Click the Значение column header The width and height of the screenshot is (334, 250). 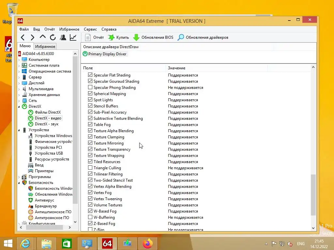tap(217, 68)
